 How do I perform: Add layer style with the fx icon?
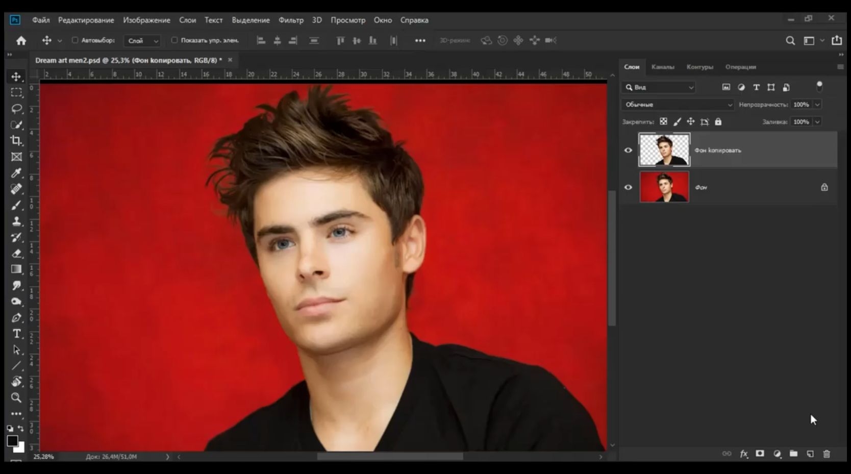(x=744, y=454)
